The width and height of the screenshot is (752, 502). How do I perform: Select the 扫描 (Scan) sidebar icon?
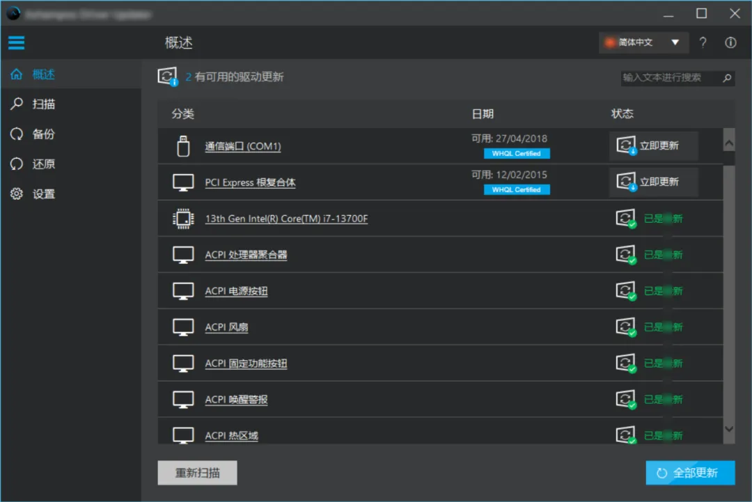(x=16, y=104)
